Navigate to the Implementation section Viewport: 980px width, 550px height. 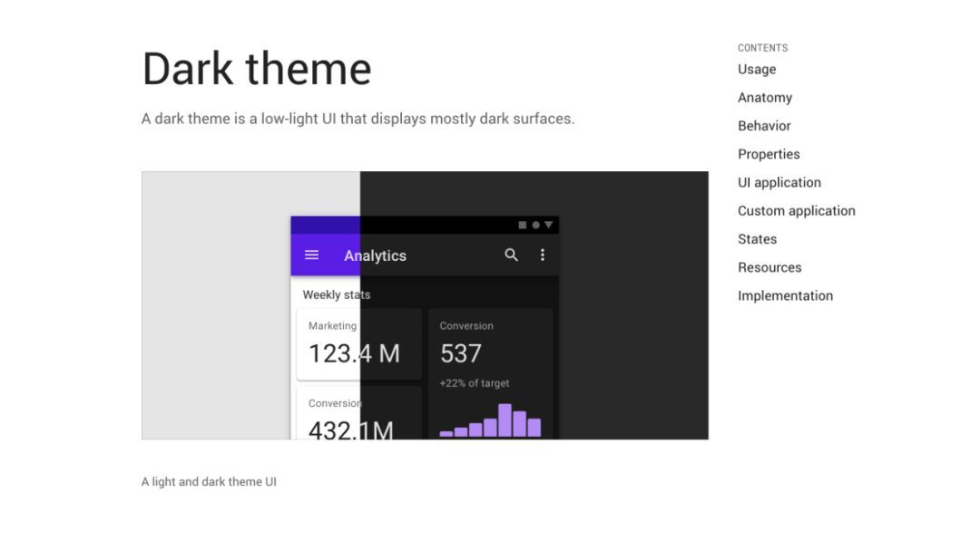click(x=785, y=295)
